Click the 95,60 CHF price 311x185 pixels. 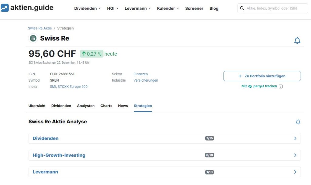[x=52, y=54]
